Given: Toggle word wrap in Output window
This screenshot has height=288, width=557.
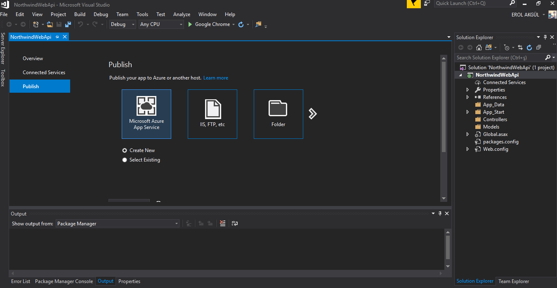Looking at the screenshot, I should point(235,223).
